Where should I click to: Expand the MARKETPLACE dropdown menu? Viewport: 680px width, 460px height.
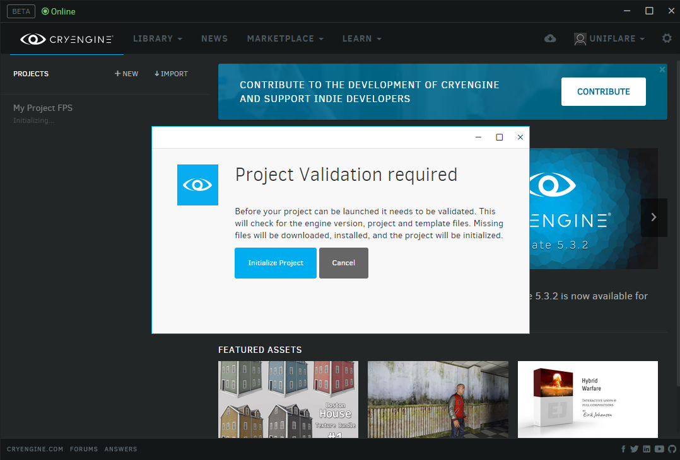285,38
